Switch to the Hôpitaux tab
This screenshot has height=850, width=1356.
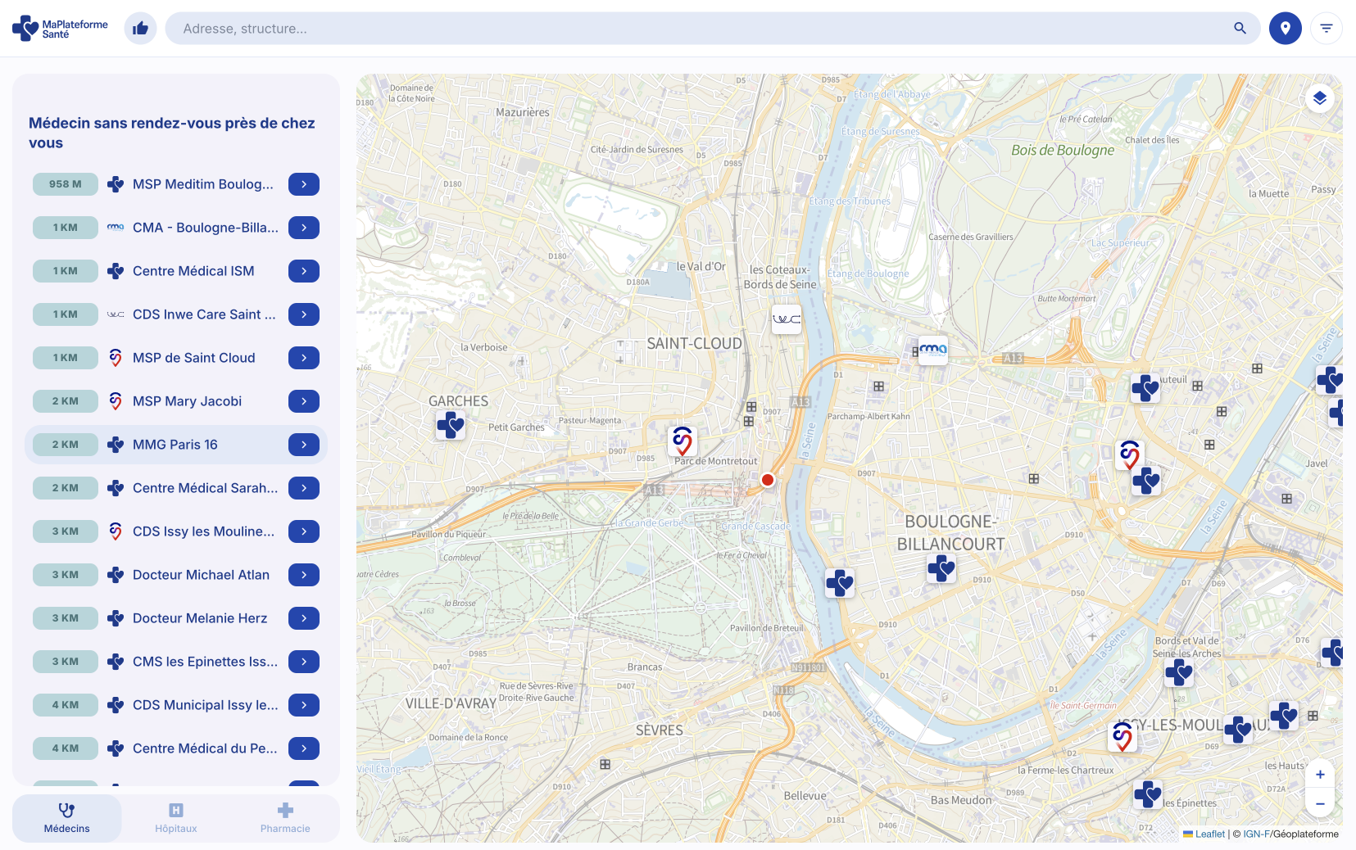coord(176,818)
